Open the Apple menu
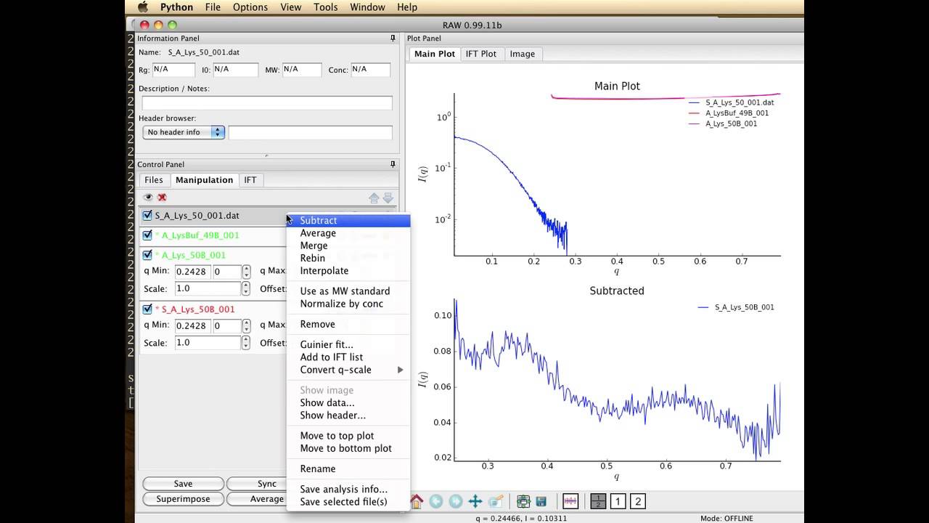 pyautogui.click(x=143, y=7)
